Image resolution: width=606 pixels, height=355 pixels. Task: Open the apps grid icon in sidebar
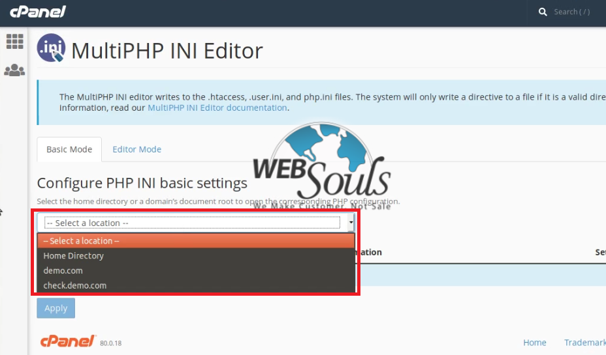[x=14, y=41]
